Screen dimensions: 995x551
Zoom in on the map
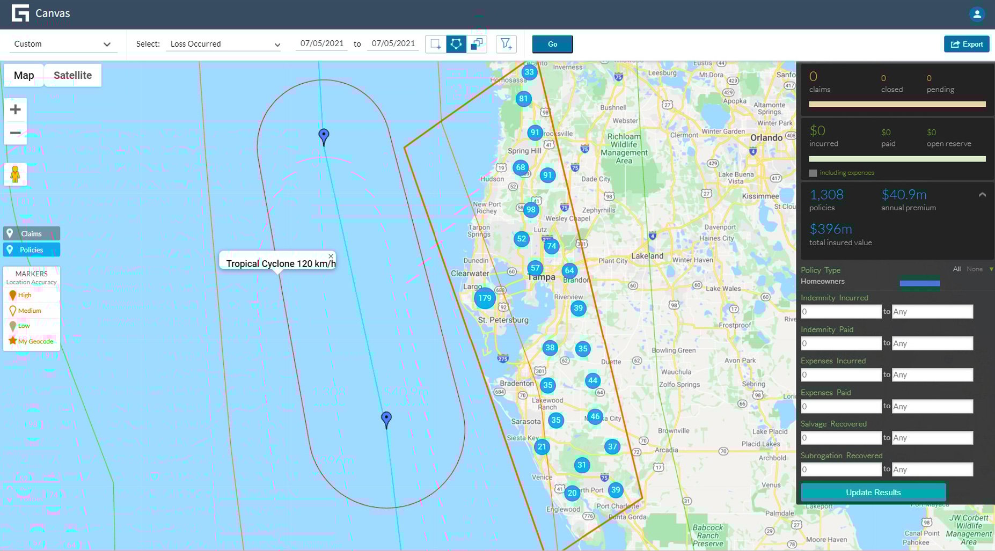point(15,110)
